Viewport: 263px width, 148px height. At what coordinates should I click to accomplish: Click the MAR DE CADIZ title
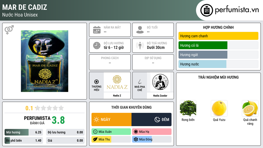click(25, 7)
